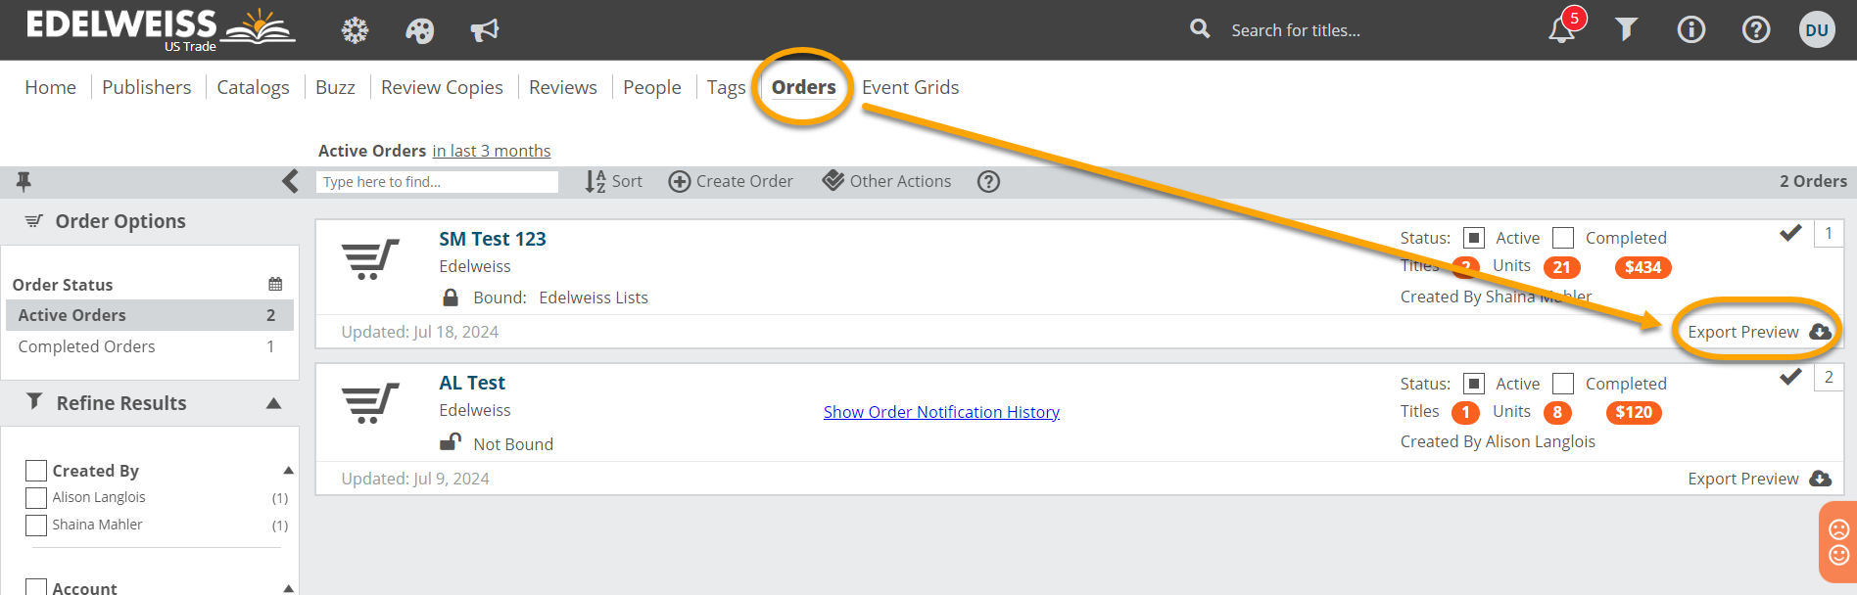The image size is (1857, 595).
Task: Open the Tags tab
Action: pos(727,87)
